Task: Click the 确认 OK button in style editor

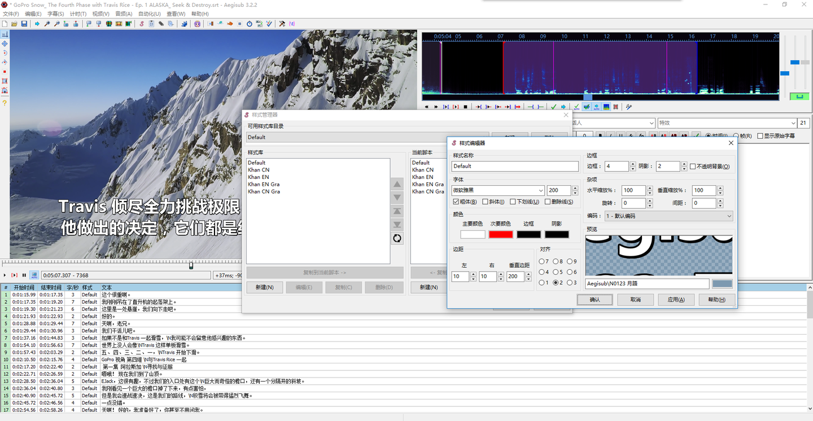Action: 595,300
